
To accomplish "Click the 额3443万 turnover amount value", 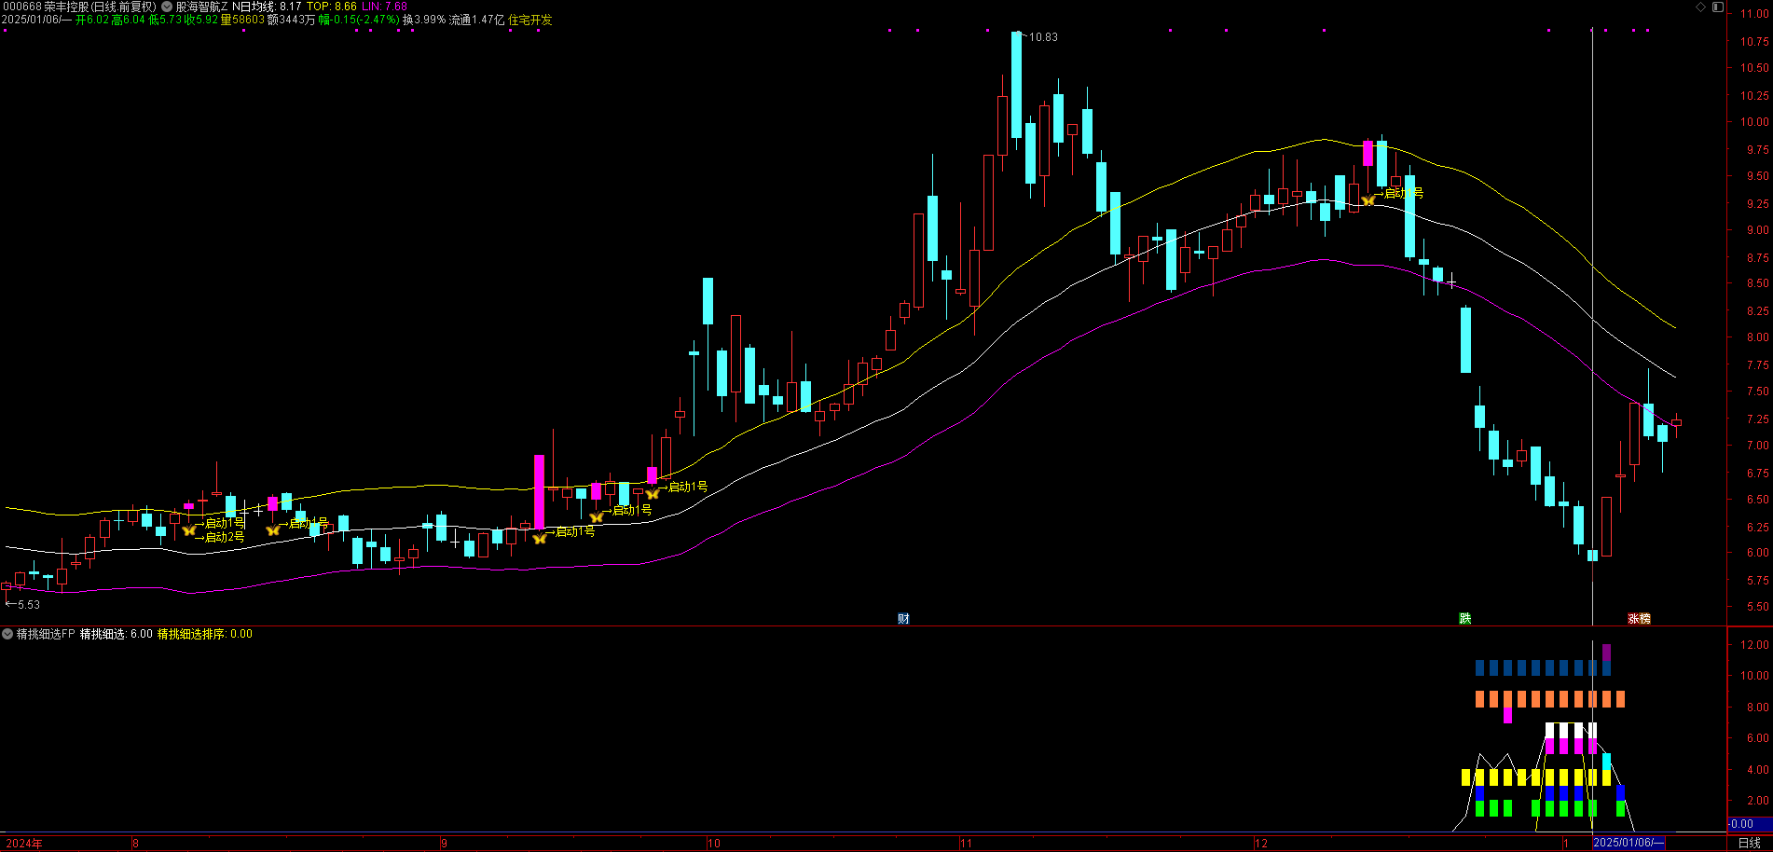I will point(291,20).
